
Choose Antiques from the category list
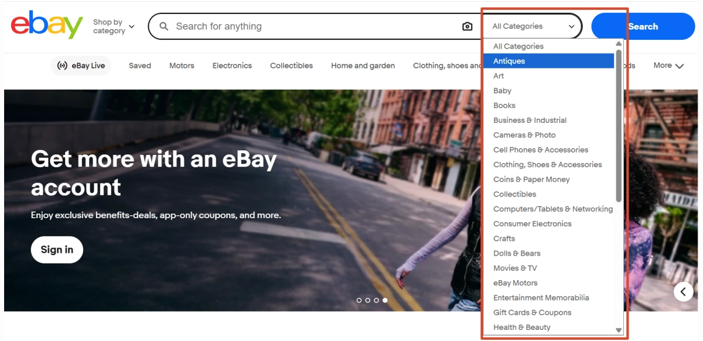point(548,61)
